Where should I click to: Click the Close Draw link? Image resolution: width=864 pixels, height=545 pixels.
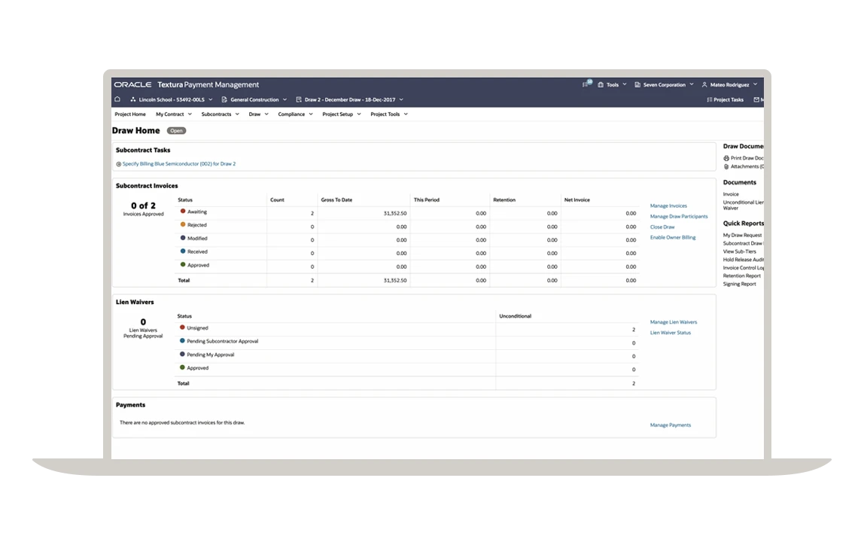pyautogui.click(x=662, y=227)
